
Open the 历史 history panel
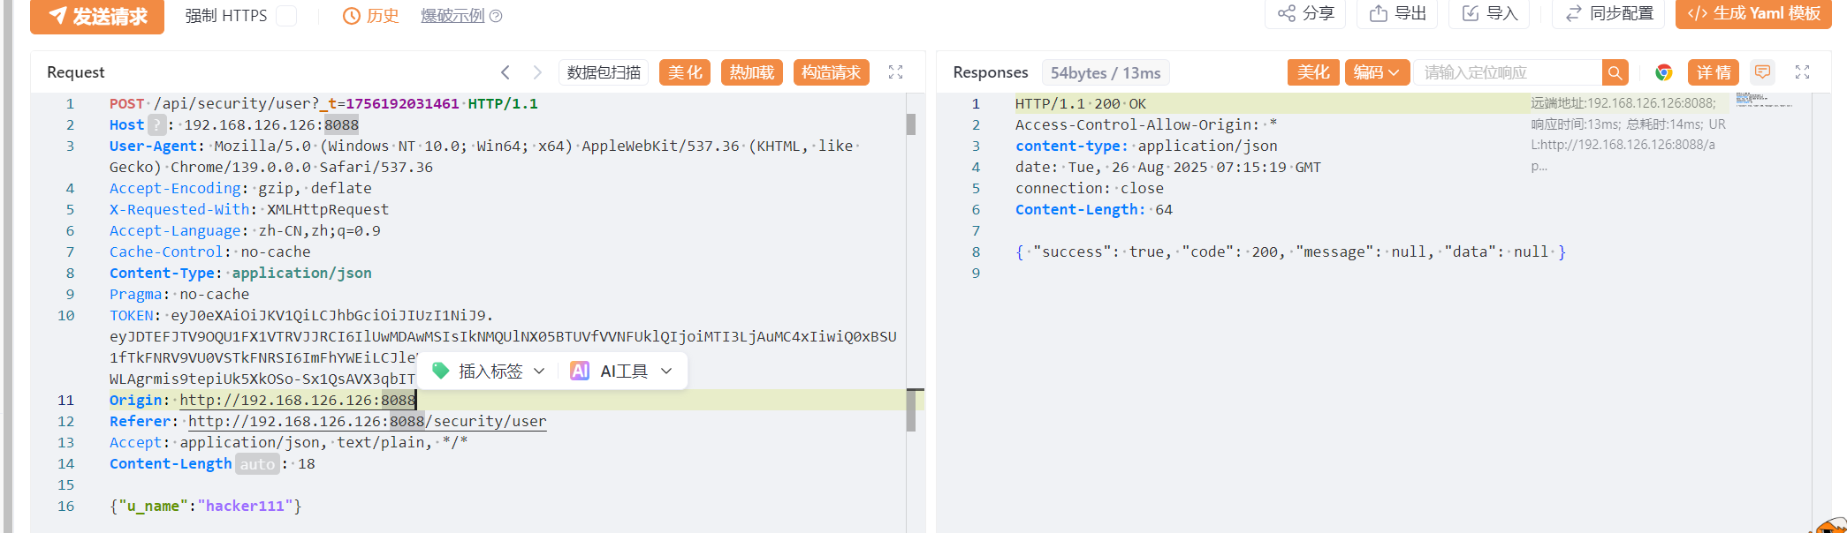371,16
